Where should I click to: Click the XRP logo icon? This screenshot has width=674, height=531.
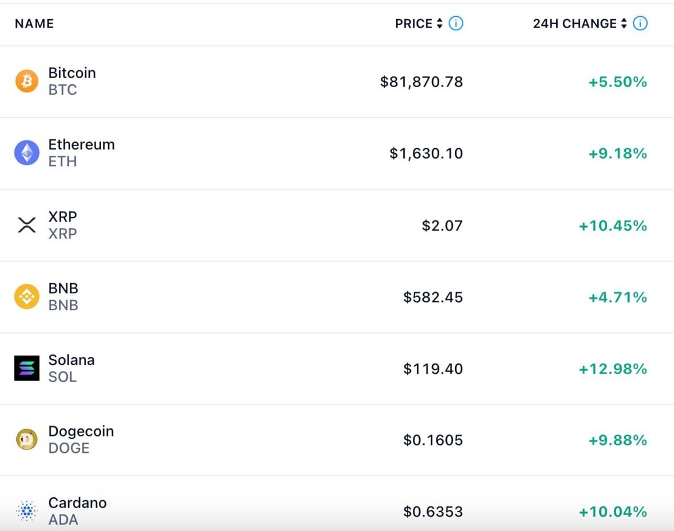point(26,225)
